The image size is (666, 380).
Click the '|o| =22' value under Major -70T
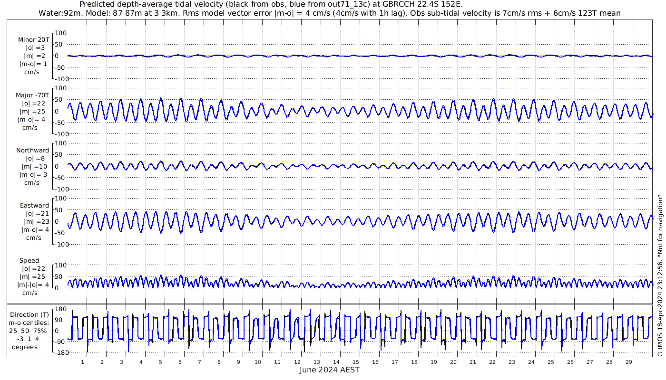(x=33, y=103)
